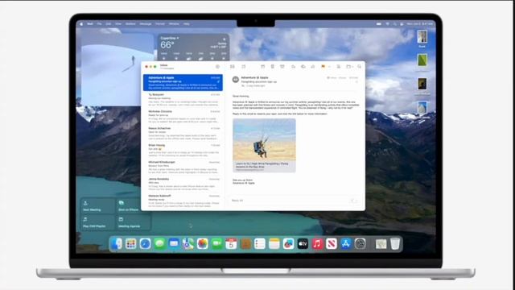Open FaceTime from the Dock
The height and width of the screenshot is (290, 515).
coord(216,243)
